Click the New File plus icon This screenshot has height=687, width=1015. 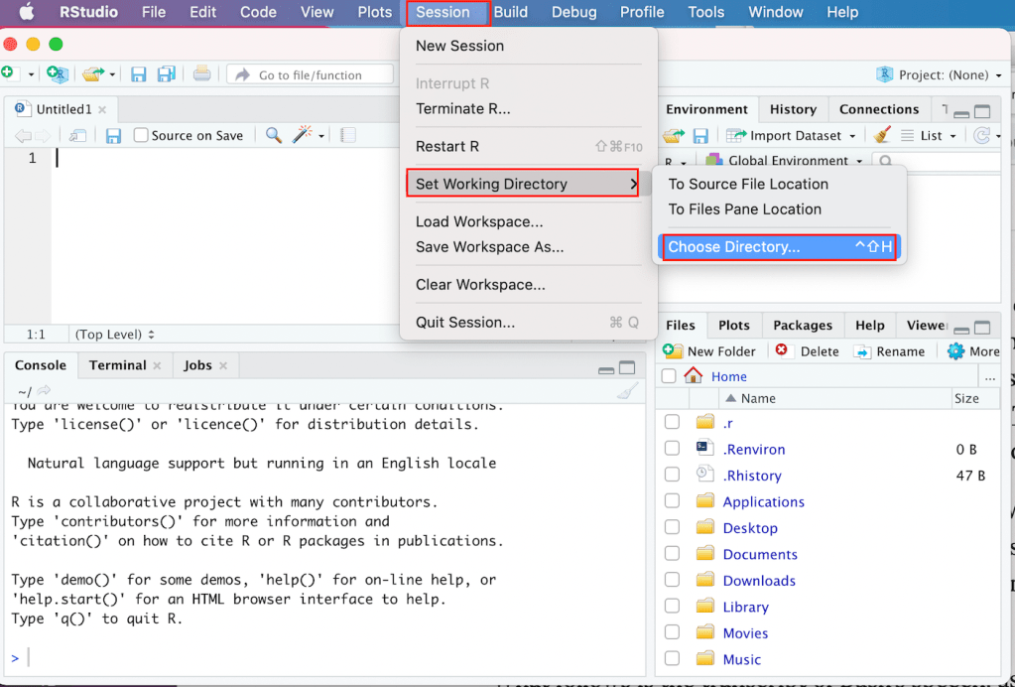coord(7,73)
